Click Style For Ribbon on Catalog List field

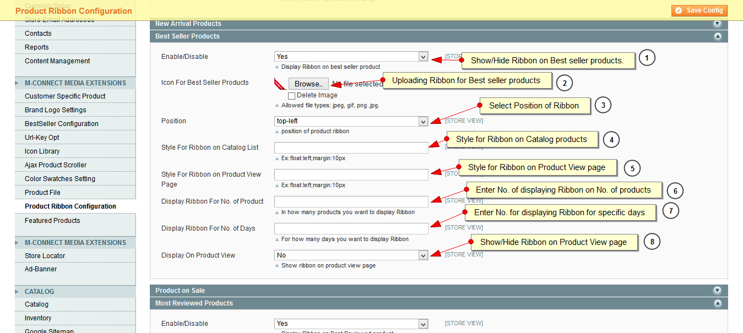(351, 148)
